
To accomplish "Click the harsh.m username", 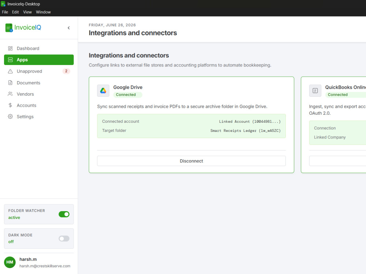I will click(x=28, y=259).
